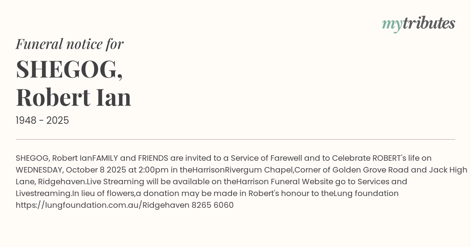Click the mytributes logo

point(418,24)
